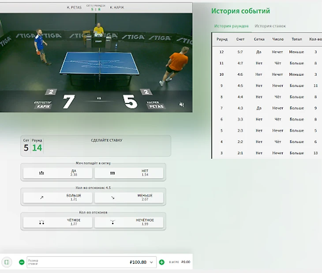Click the Раунд column header in history
Screen dimensions: 322x273
(222, 39)
